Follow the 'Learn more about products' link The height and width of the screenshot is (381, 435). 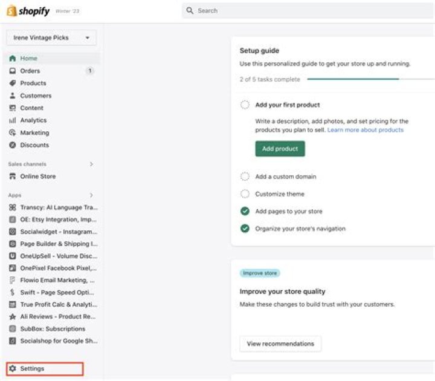click(366, 130)
